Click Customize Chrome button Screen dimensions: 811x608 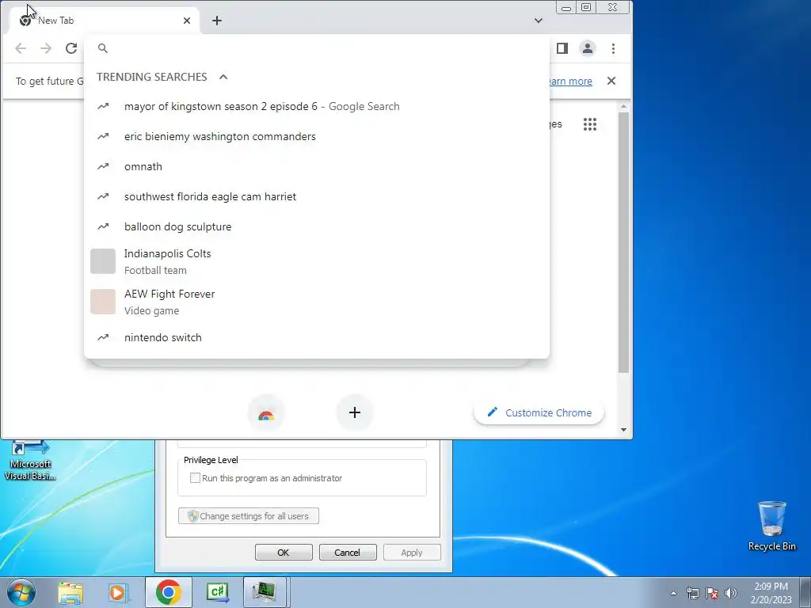(539, 412)
